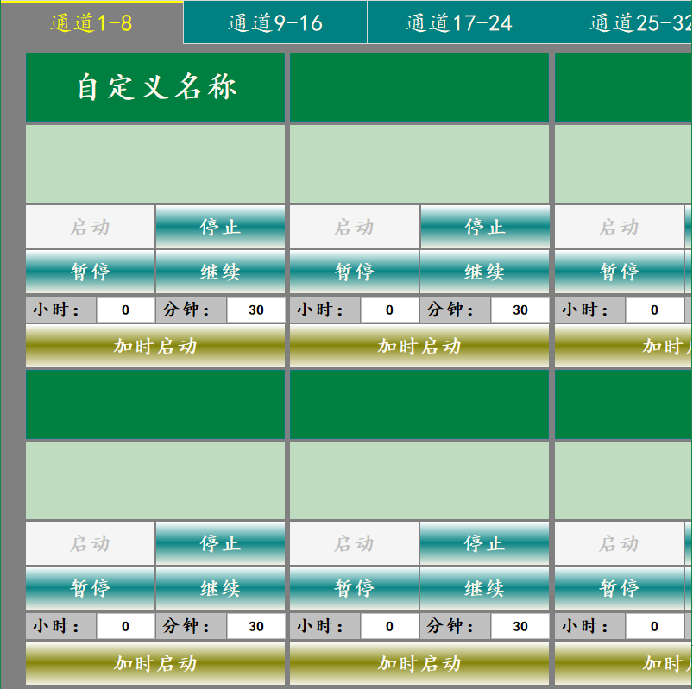Click 继续 in the bottom-middle channel

click(484, 588)
